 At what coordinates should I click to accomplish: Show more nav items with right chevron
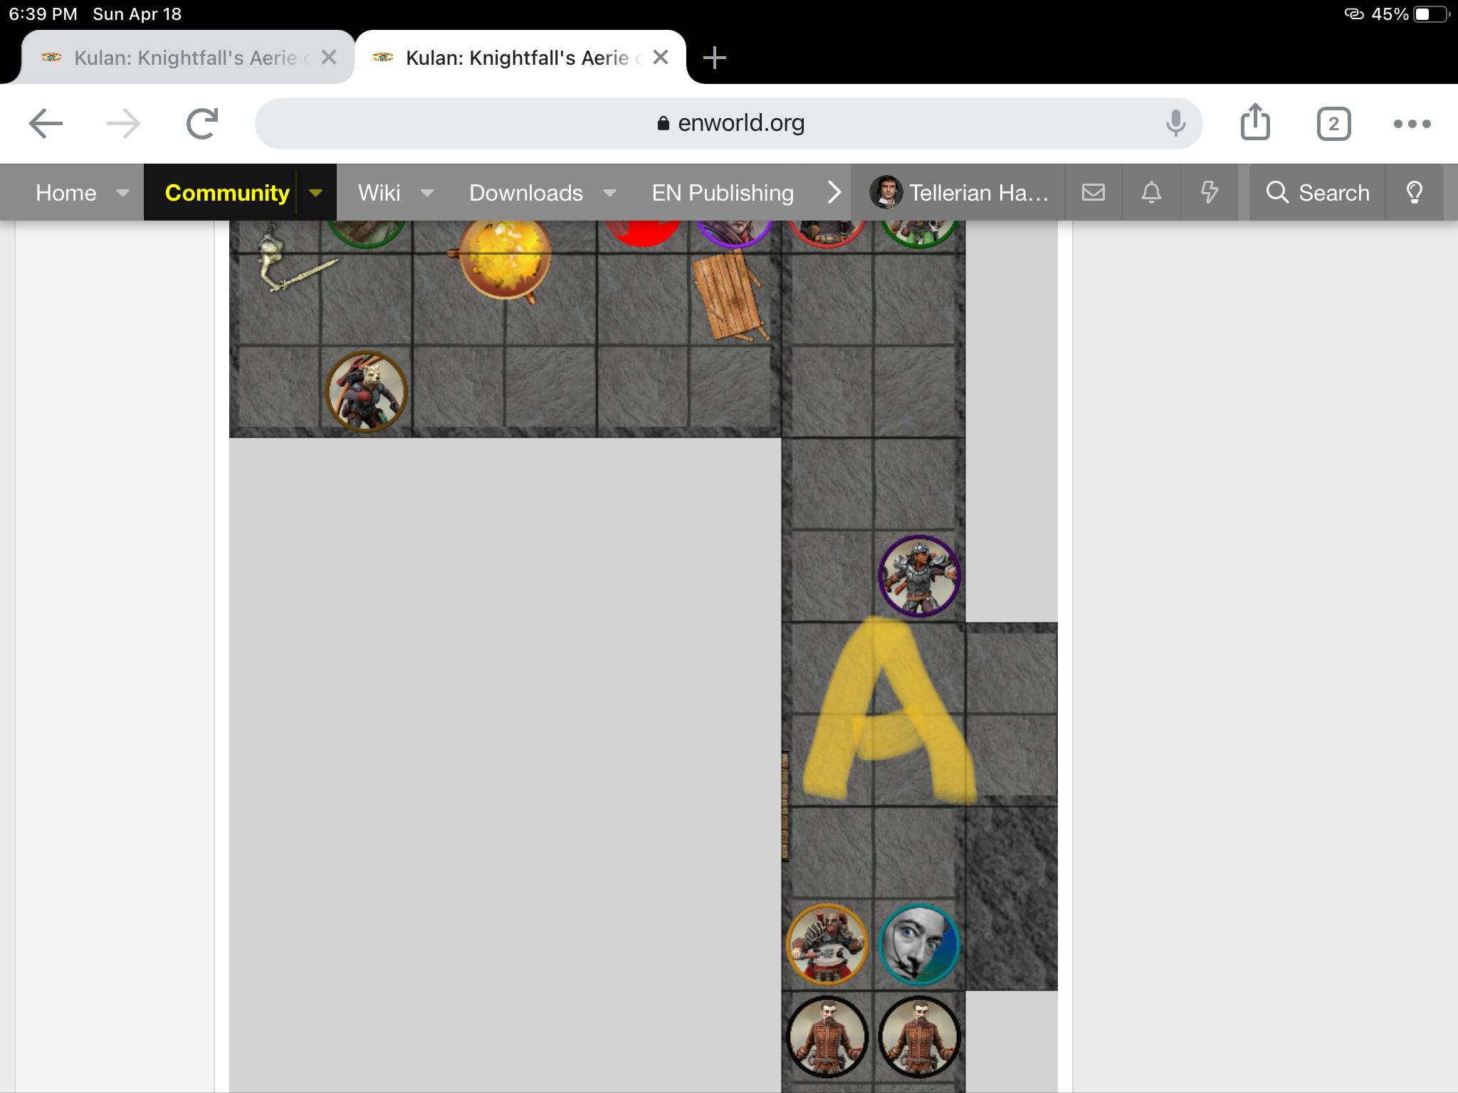click(x=834, y=192)
